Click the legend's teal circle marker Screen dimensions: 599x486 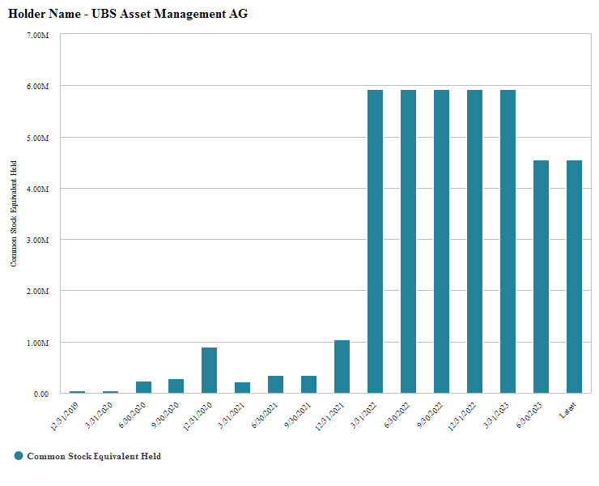pyautogui.click(x=19, y=456)
